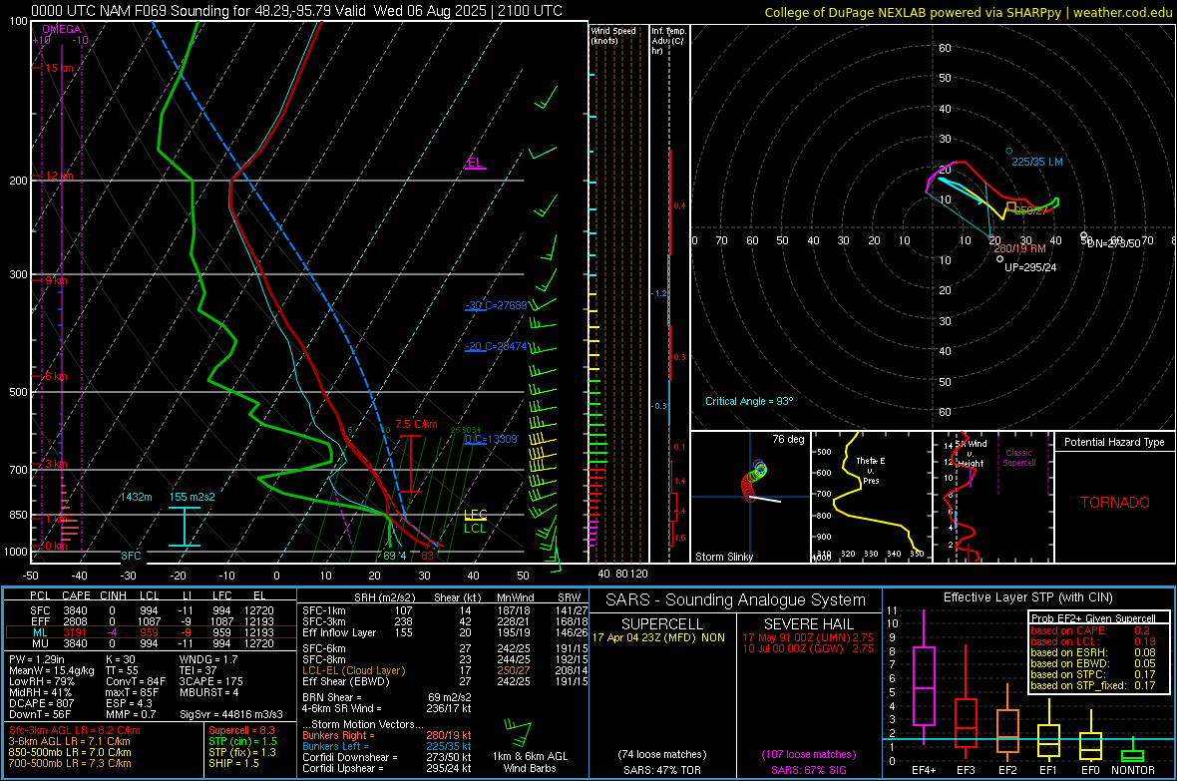Select the EL marker label
The image size is (1177, 781).
tap(475, 163)
